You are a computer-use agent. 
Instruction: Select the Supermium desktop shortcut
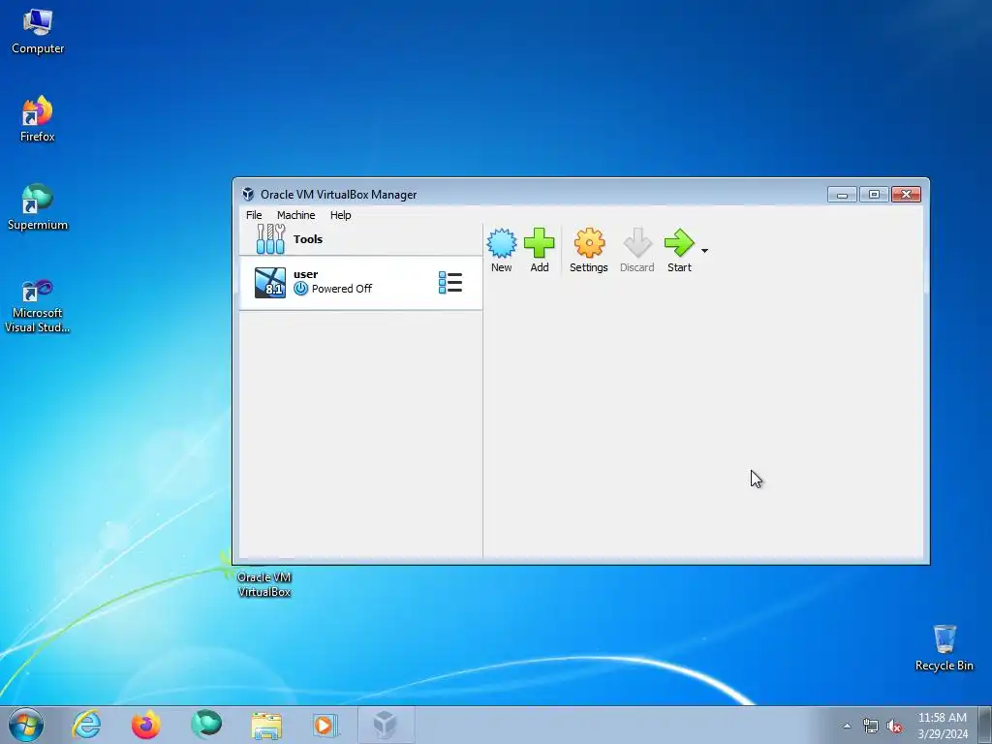click(38, 207)
